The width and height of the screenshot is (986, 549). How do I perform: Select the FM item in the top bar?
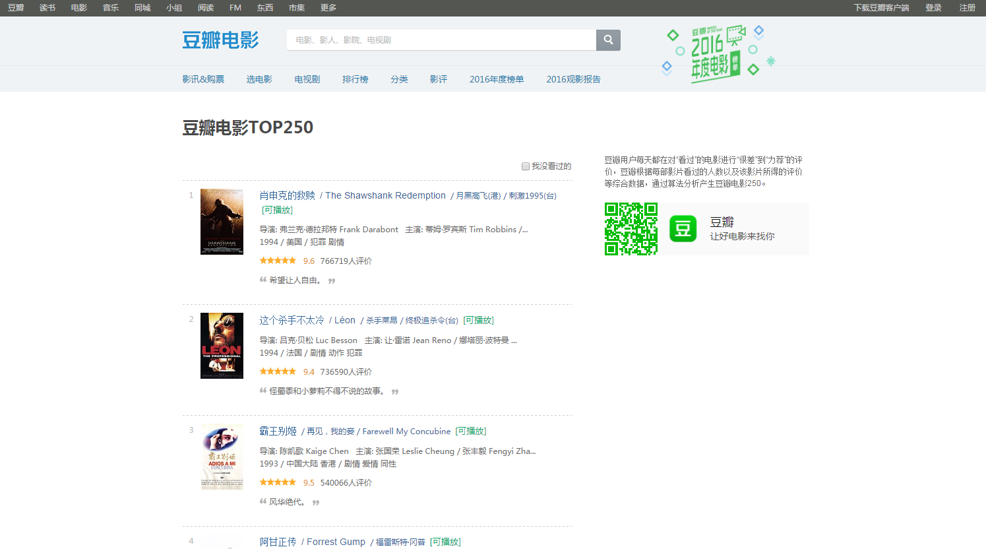click(x=235, y=8)
